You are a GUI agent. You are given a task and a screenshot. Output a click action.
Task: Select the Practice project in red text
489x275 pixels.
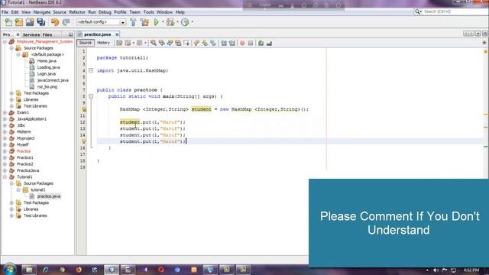click(x=24, y=151)
